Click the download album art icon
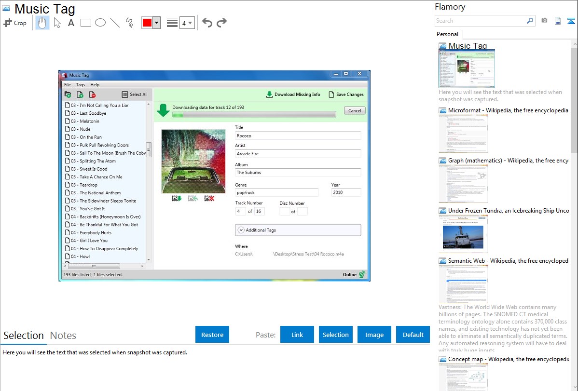This screenshot has height=391, width=578. click(177, 198)
